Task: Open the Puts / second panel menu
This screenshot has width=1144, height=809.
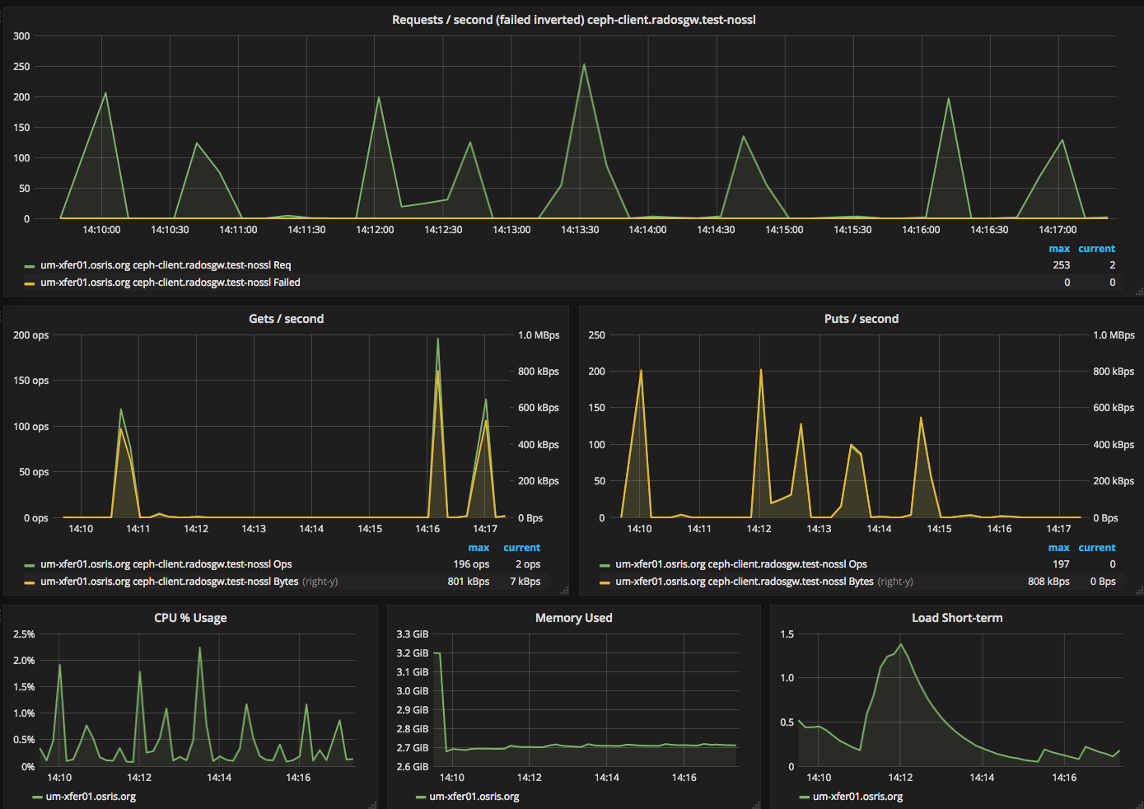Action: (861, 319)
